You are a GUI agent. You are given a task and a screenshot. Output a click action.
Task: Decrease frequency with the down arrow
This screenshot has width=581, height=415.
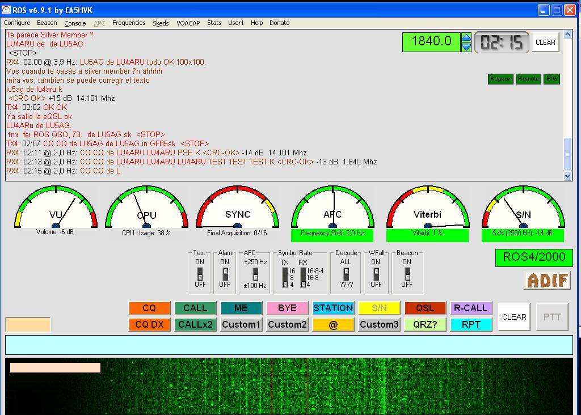[466, 47]
